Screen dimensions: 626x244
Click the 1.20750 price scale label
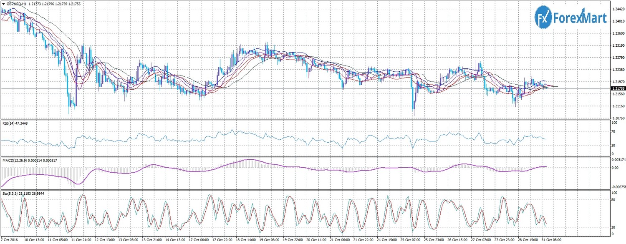click(x=618, y=118)
